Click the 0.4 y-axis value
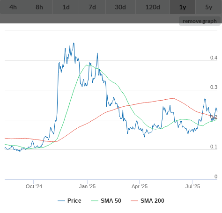Screen dimensions: 222x213 (x=214, y=58)
